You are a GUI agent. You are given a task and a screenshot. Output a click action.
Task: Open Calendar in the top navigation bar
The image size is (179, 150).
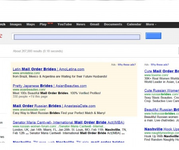pyautogui.click(x=134, y=24)
